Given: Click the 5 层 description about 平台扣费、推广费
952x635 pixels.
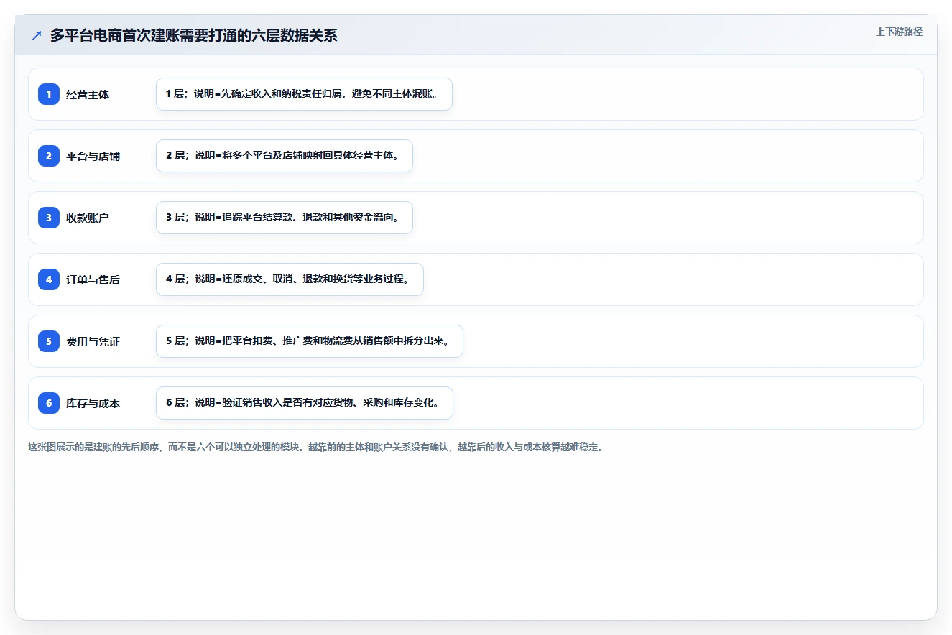Looking at the screenshot, I should (310, 341).
